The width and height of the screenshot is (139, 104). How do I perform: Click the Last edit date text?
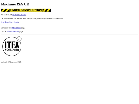pos(11,62)
